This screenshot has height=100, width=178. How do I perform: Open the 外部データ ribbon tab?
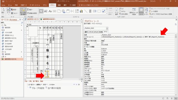click(x=24, y=5)
